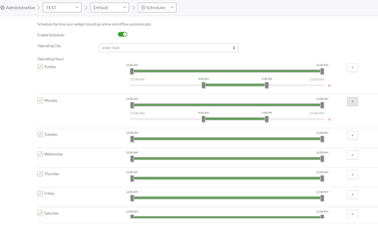
Task: Remove Sunday's 9:00 AM–5:00 PM range
Action: click(329, 86)
